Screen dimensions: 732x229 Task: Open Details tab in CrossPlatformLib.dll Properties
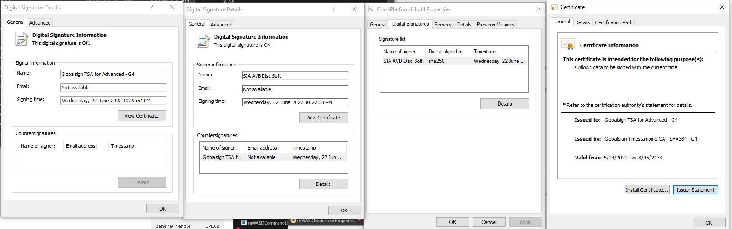click(464, 24)
